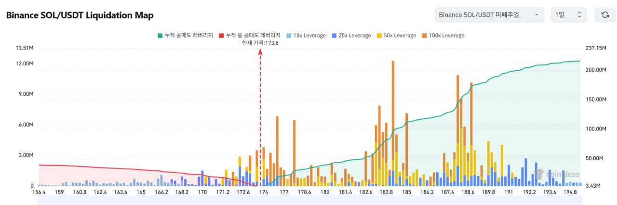This screenshot has width=617, height=205.
Task: Click the 185 x-axis price label
Action: [407, 192]
